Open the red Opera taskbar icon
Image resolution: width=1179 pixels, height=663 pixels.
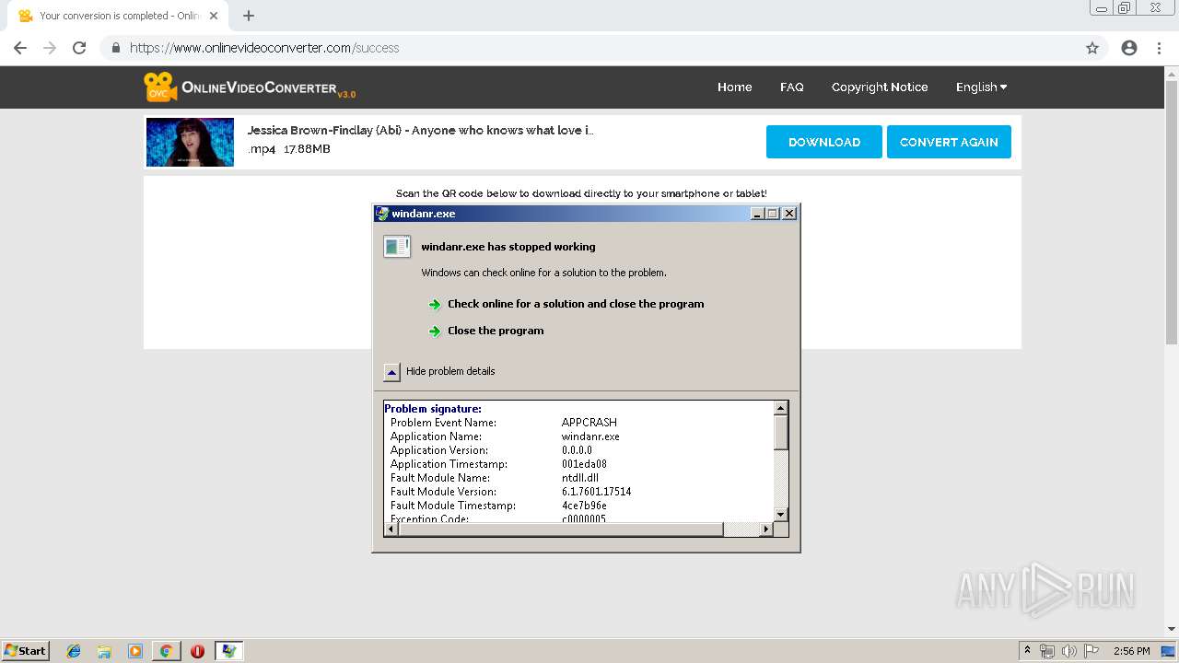[197, 651]
